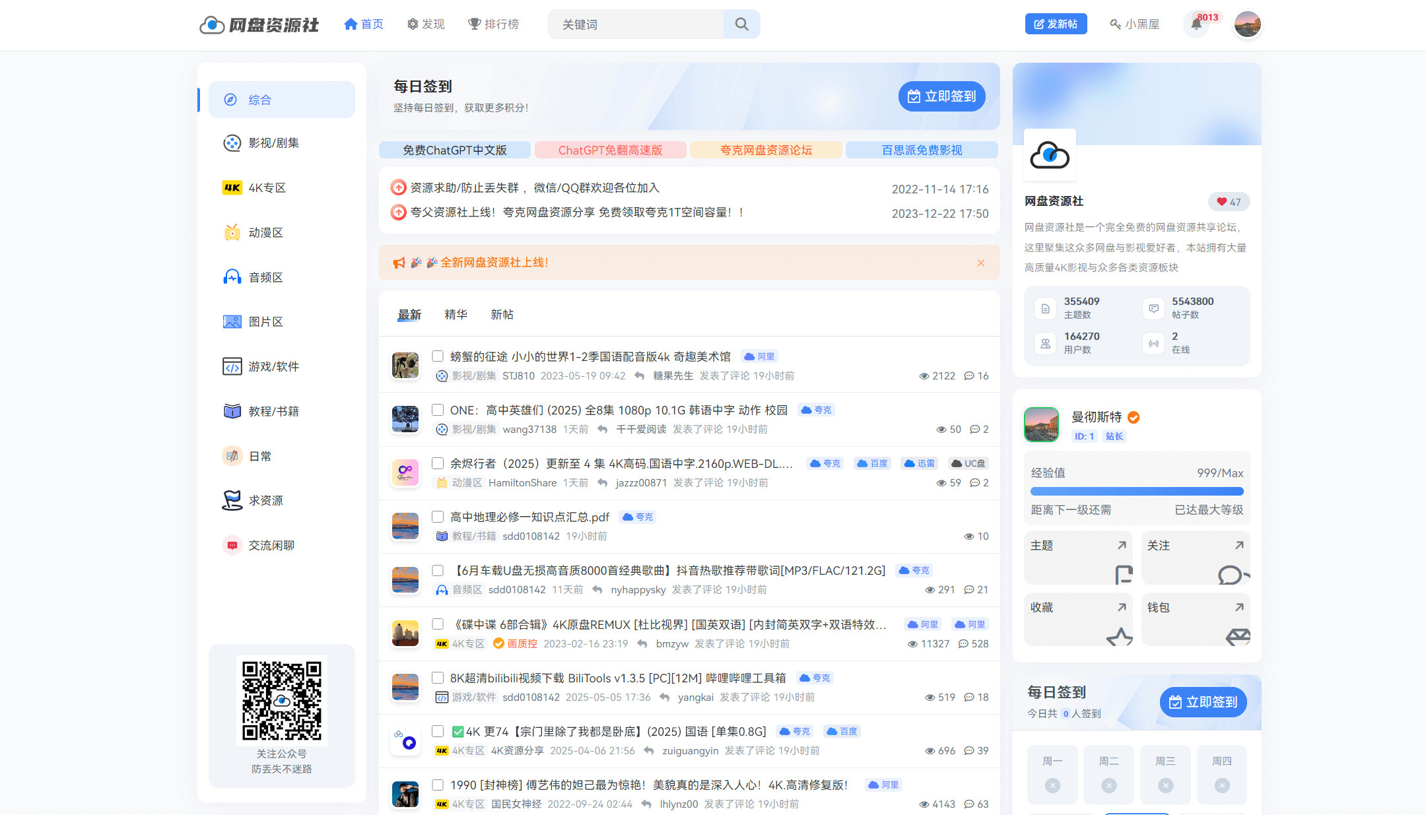Click the 动漫区 sidebar icon
This screenshot has width=1426, height=815.
(232, 232)
